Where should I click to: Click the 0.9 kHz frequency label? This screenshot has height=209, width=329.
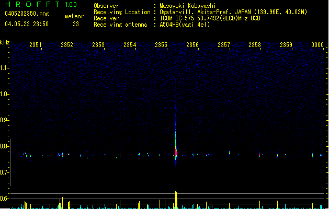click(5, 120)
